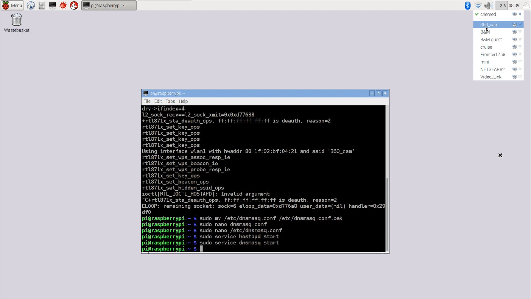Open Wolfram wolf icon launcher
Image resolution: width=531 pixels, height=299 pixels.
[74, 5]
